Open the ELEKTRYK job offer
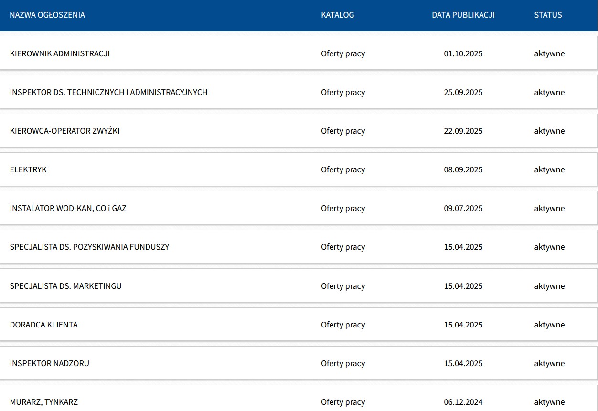Image resolution: width=598 pixels, height=411 pixels. [x=28, y=169]
